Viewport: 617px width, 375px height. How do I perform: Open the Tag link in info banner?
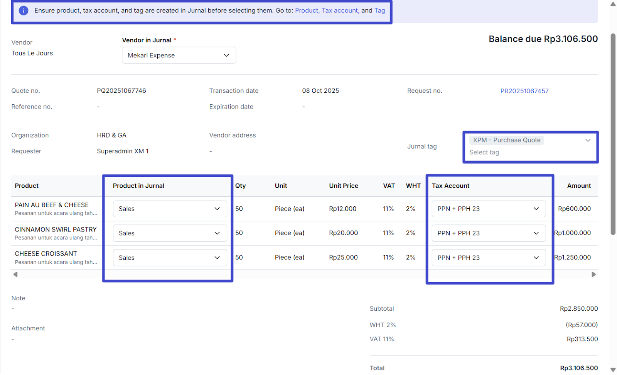point(379,11)
